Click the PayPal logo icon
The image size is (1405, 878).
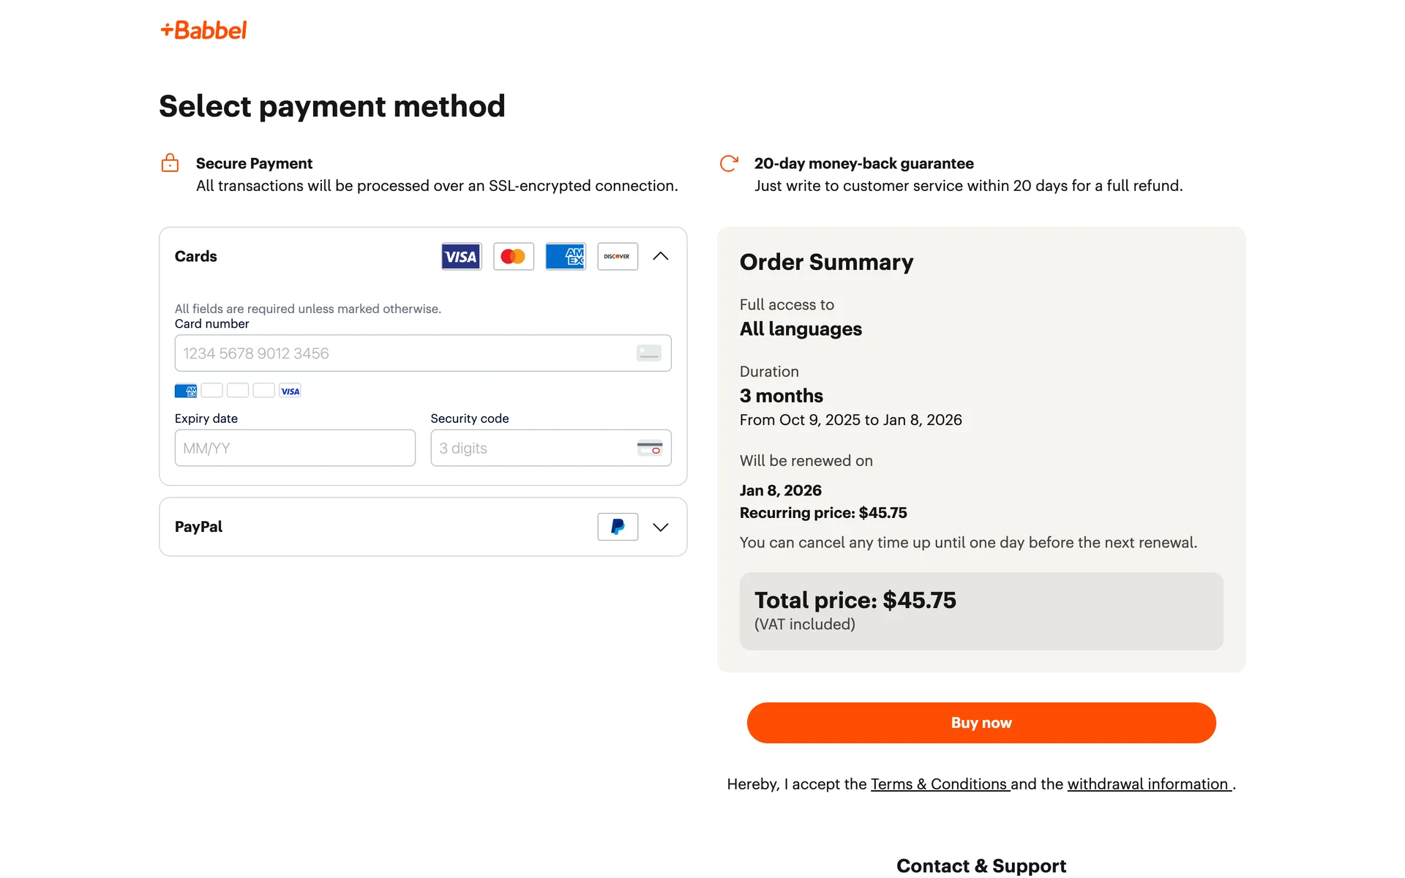click(x=618, y=527)
